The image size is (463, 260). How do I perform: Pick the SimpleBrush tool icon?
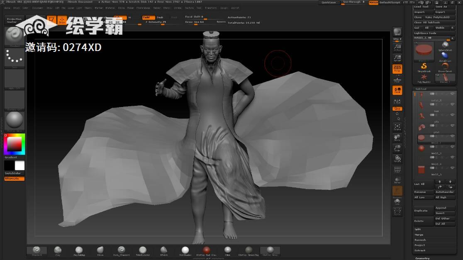424,67
